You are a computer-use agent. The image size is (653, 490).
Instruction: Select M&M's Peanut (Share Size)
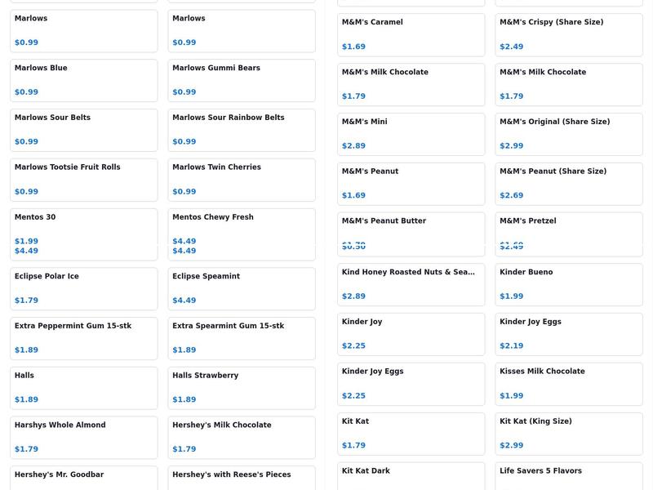[x=568, y=184]
